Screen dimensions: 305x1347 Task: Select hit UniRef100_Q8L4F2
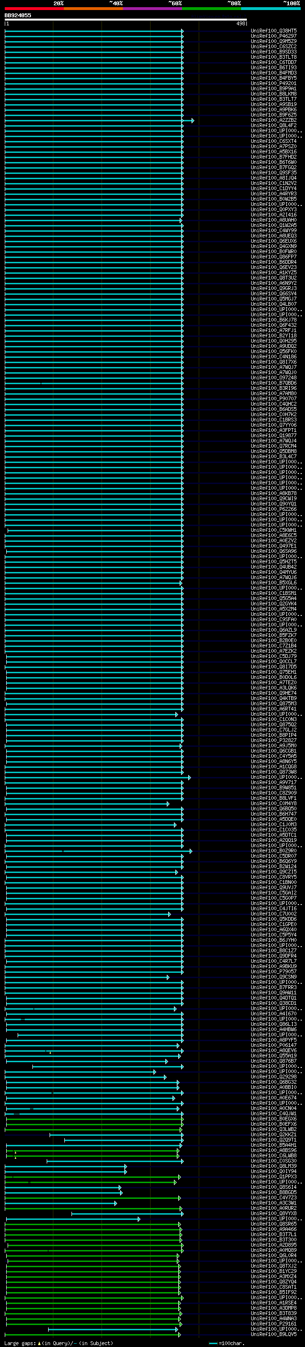(274, 126)
